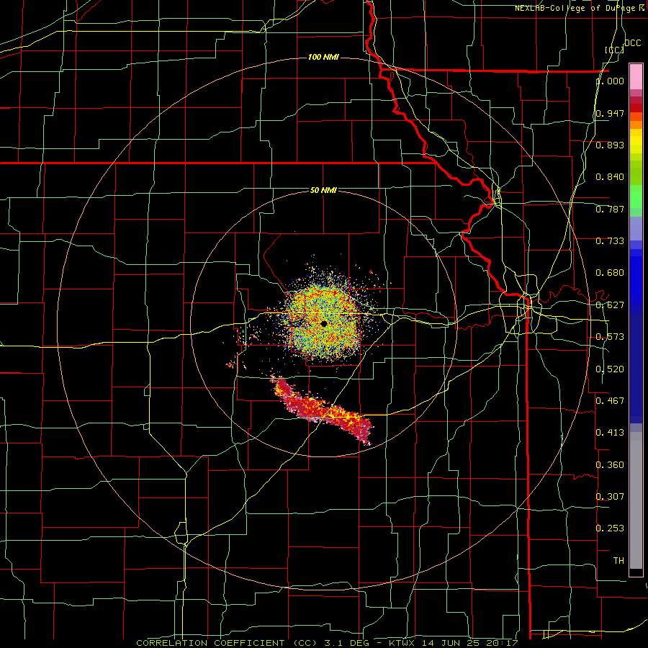Screen dimensions: 648x648
Task: Click the 100 NMI range ring label
Action: (323, 57)
